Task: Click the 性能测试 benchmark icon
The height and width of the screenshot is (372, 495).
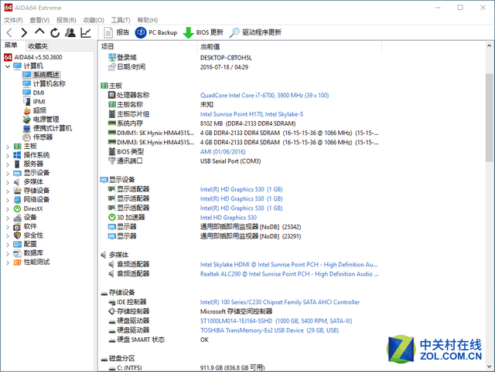Action: (x=17, y=262)
